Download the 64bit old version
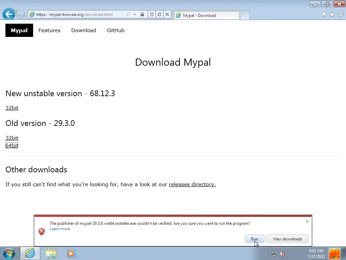This screenshot has height=260, width=346. click(12, 145)
